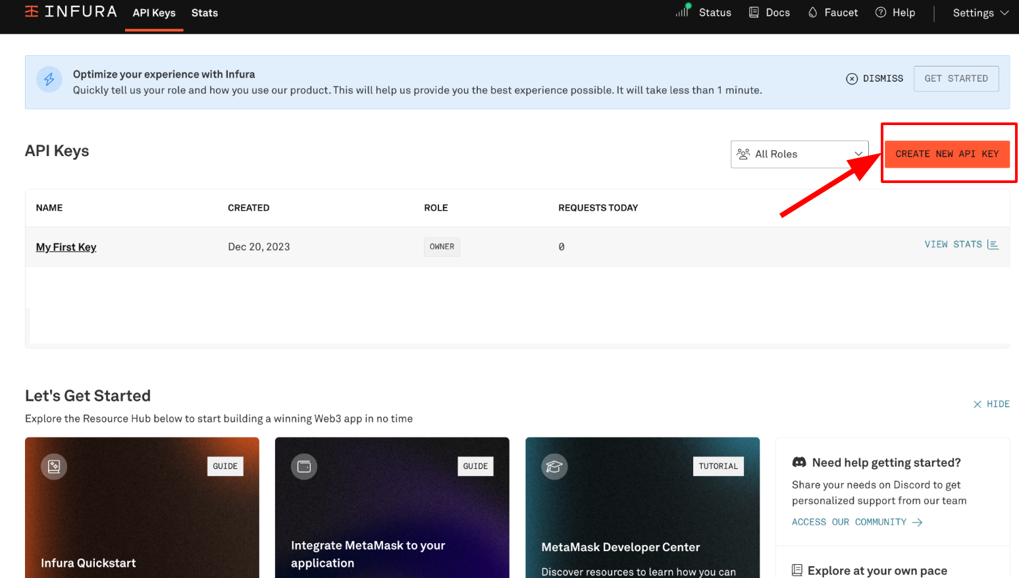Open the Status page link

tap(715, 13)
